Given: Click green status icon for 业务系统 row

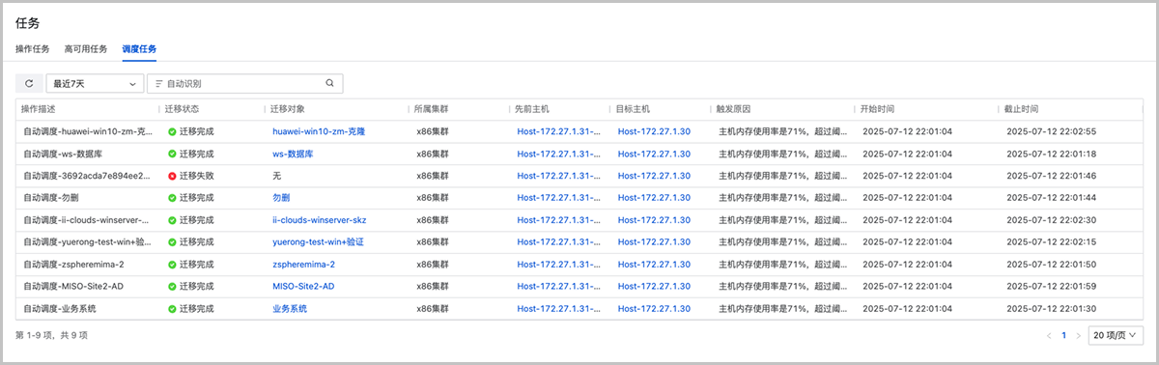Looking at the screenshot, I should pos(172,309).
